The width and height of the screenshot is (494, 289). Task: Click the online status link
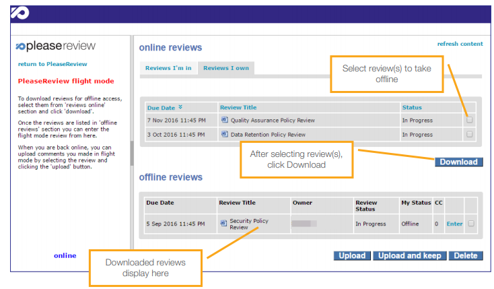[65, 255]
